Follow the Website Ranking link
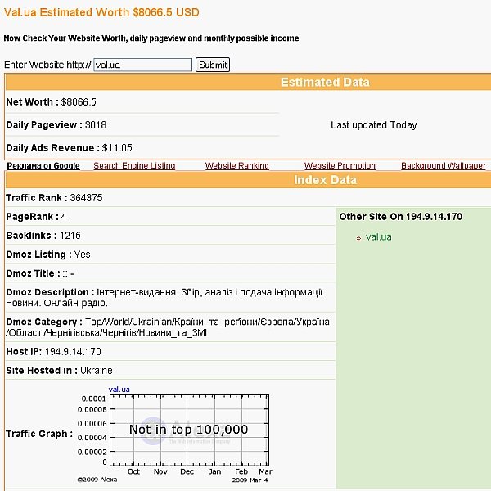This screenshot has width=491, height=491. click(236, 166)
